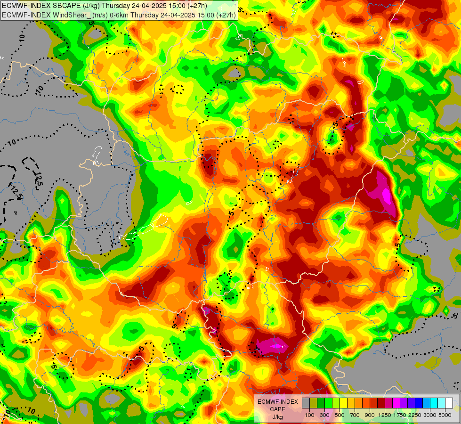Click the olive swatch in the CAPE legend
This screenshot has height=424, width=461.
pyautogui.click(x=314, y=403)
